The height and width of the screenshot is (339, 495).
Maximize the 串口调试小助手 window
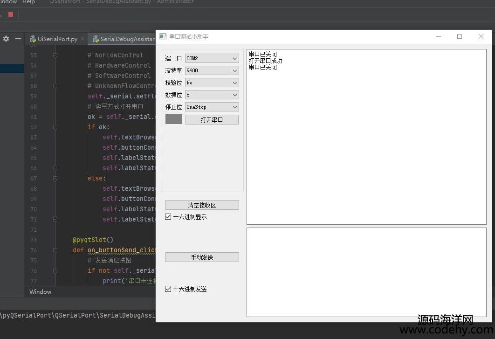coord(460,36)
